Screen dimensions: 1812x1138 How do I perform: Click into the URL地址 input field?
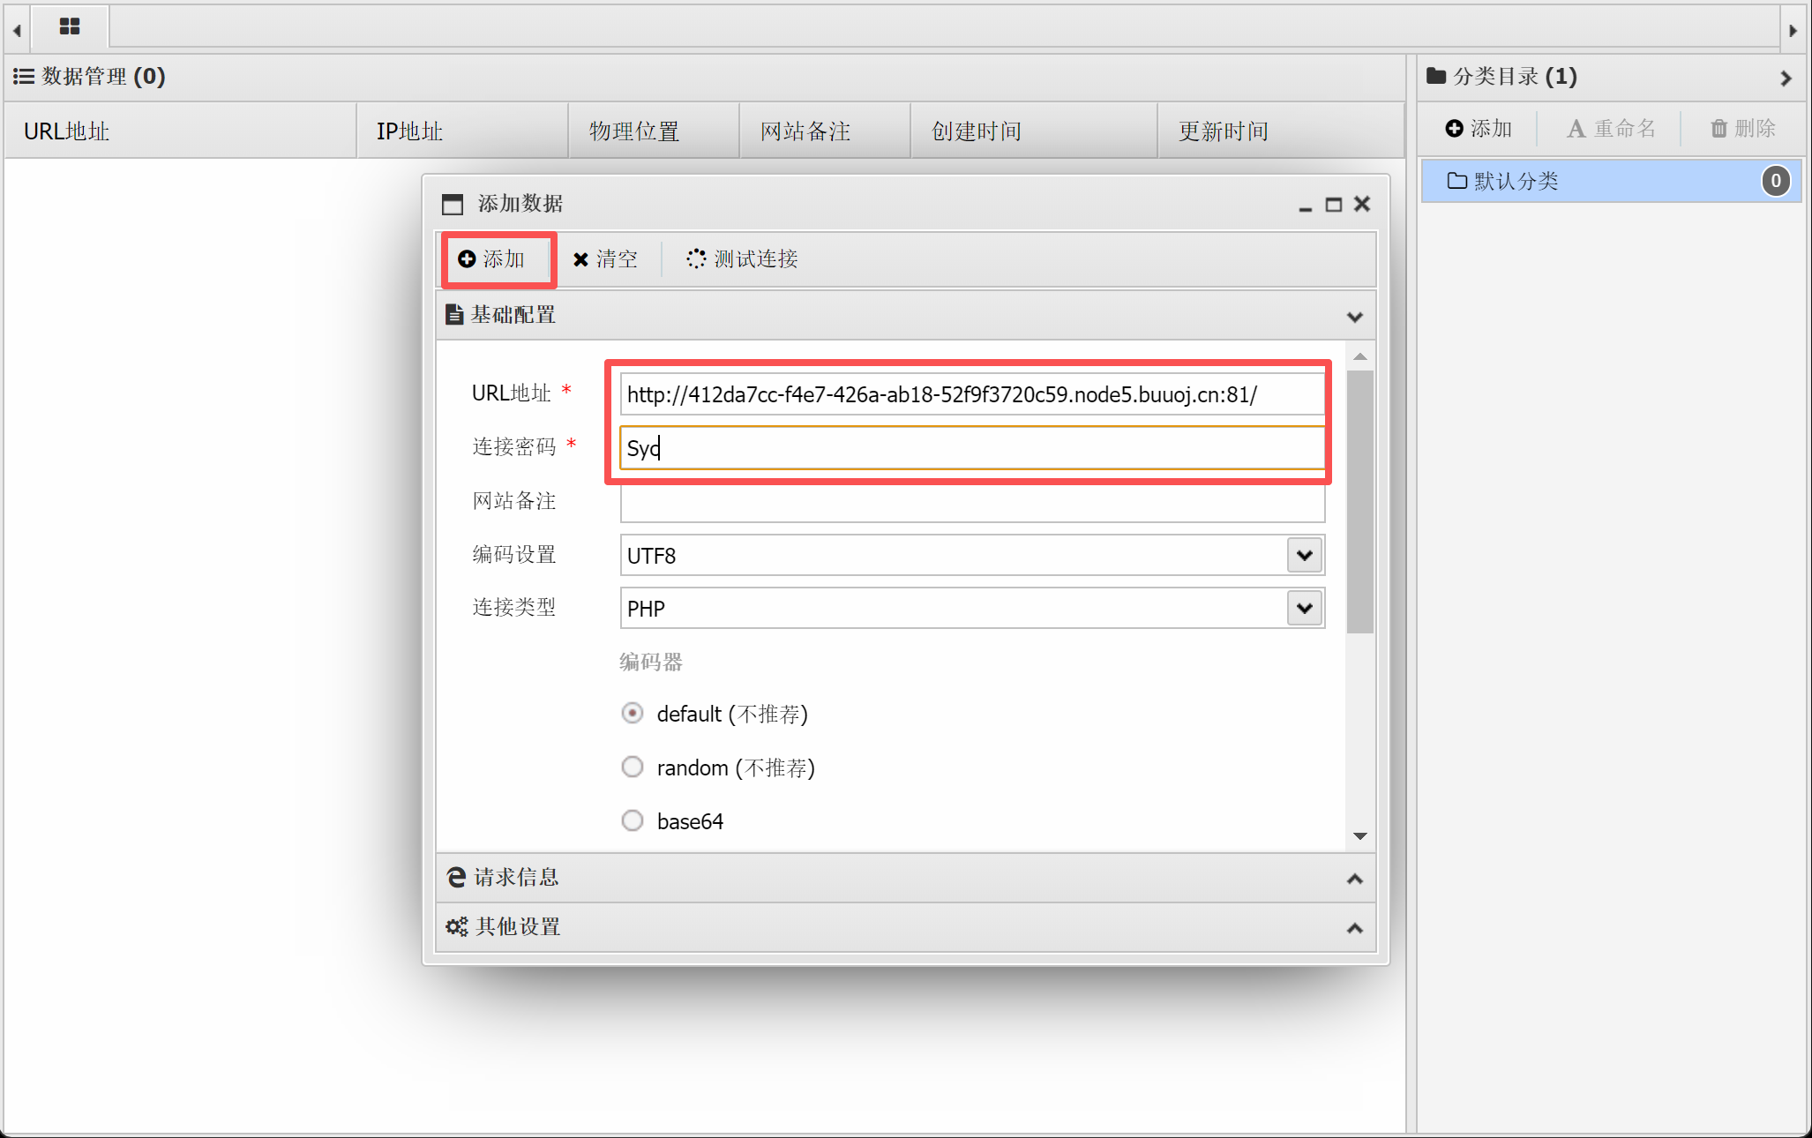pyautogui.click(x=972, y=394)
